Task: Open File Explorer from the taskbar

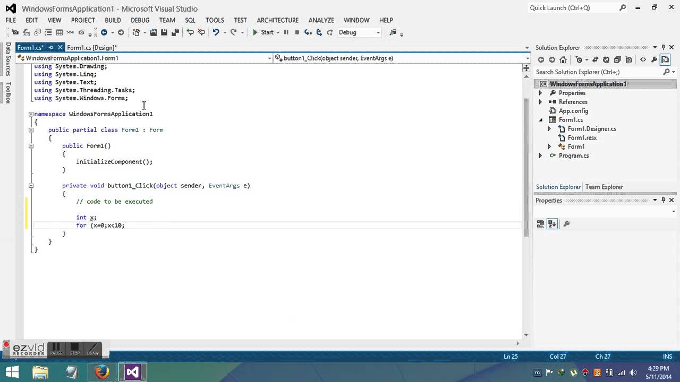Action: coord(40,372)
